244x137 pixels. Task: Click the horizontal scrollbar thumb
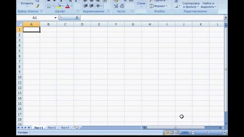click(x=175, y=128)
